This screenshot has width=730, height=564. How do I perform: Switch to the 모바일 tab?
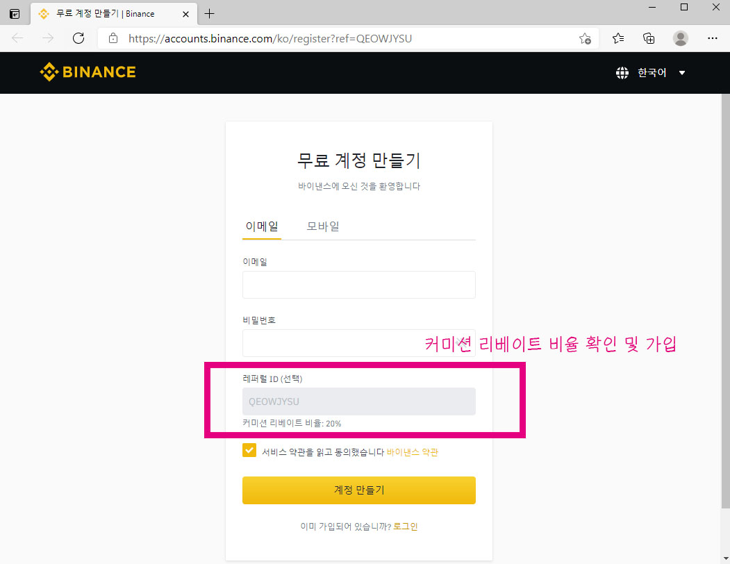click(322, 226)
